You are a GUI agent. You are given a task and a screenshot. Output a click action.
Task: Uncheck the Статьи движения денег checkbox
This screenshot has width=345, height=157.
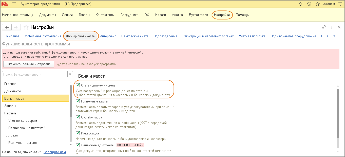point(78,85)
